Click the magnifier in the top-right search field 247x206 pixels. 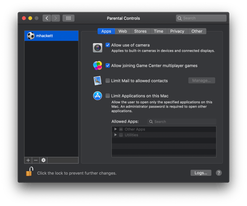179,18
